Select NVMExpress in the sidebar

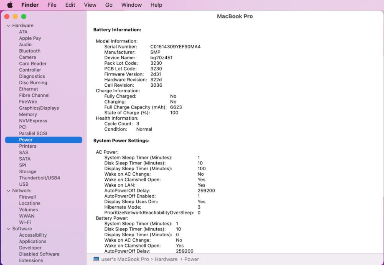pos(33,121)
